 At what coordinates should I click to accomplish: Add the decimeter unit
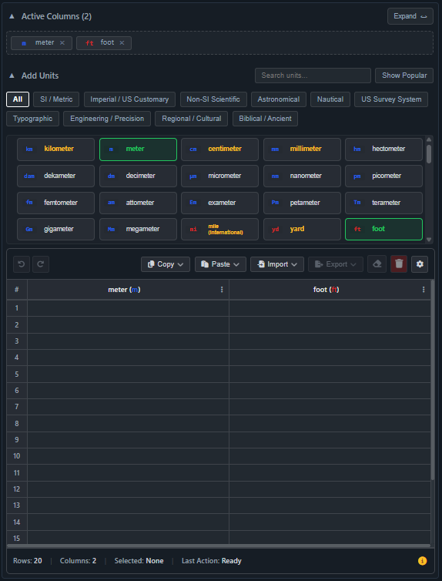(x=138, y=176)
